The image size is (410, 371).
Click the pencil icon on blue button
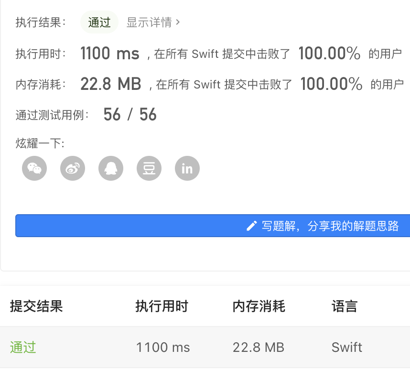(x=251, y=226)
